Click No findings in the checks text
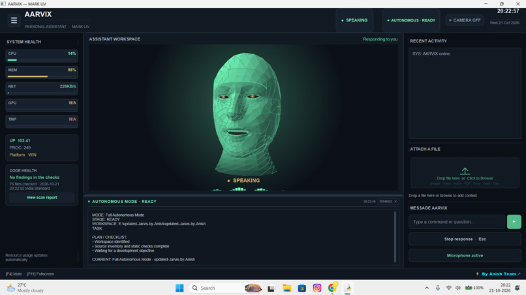The width and height of the screenshot is (526, 295). 34,178
